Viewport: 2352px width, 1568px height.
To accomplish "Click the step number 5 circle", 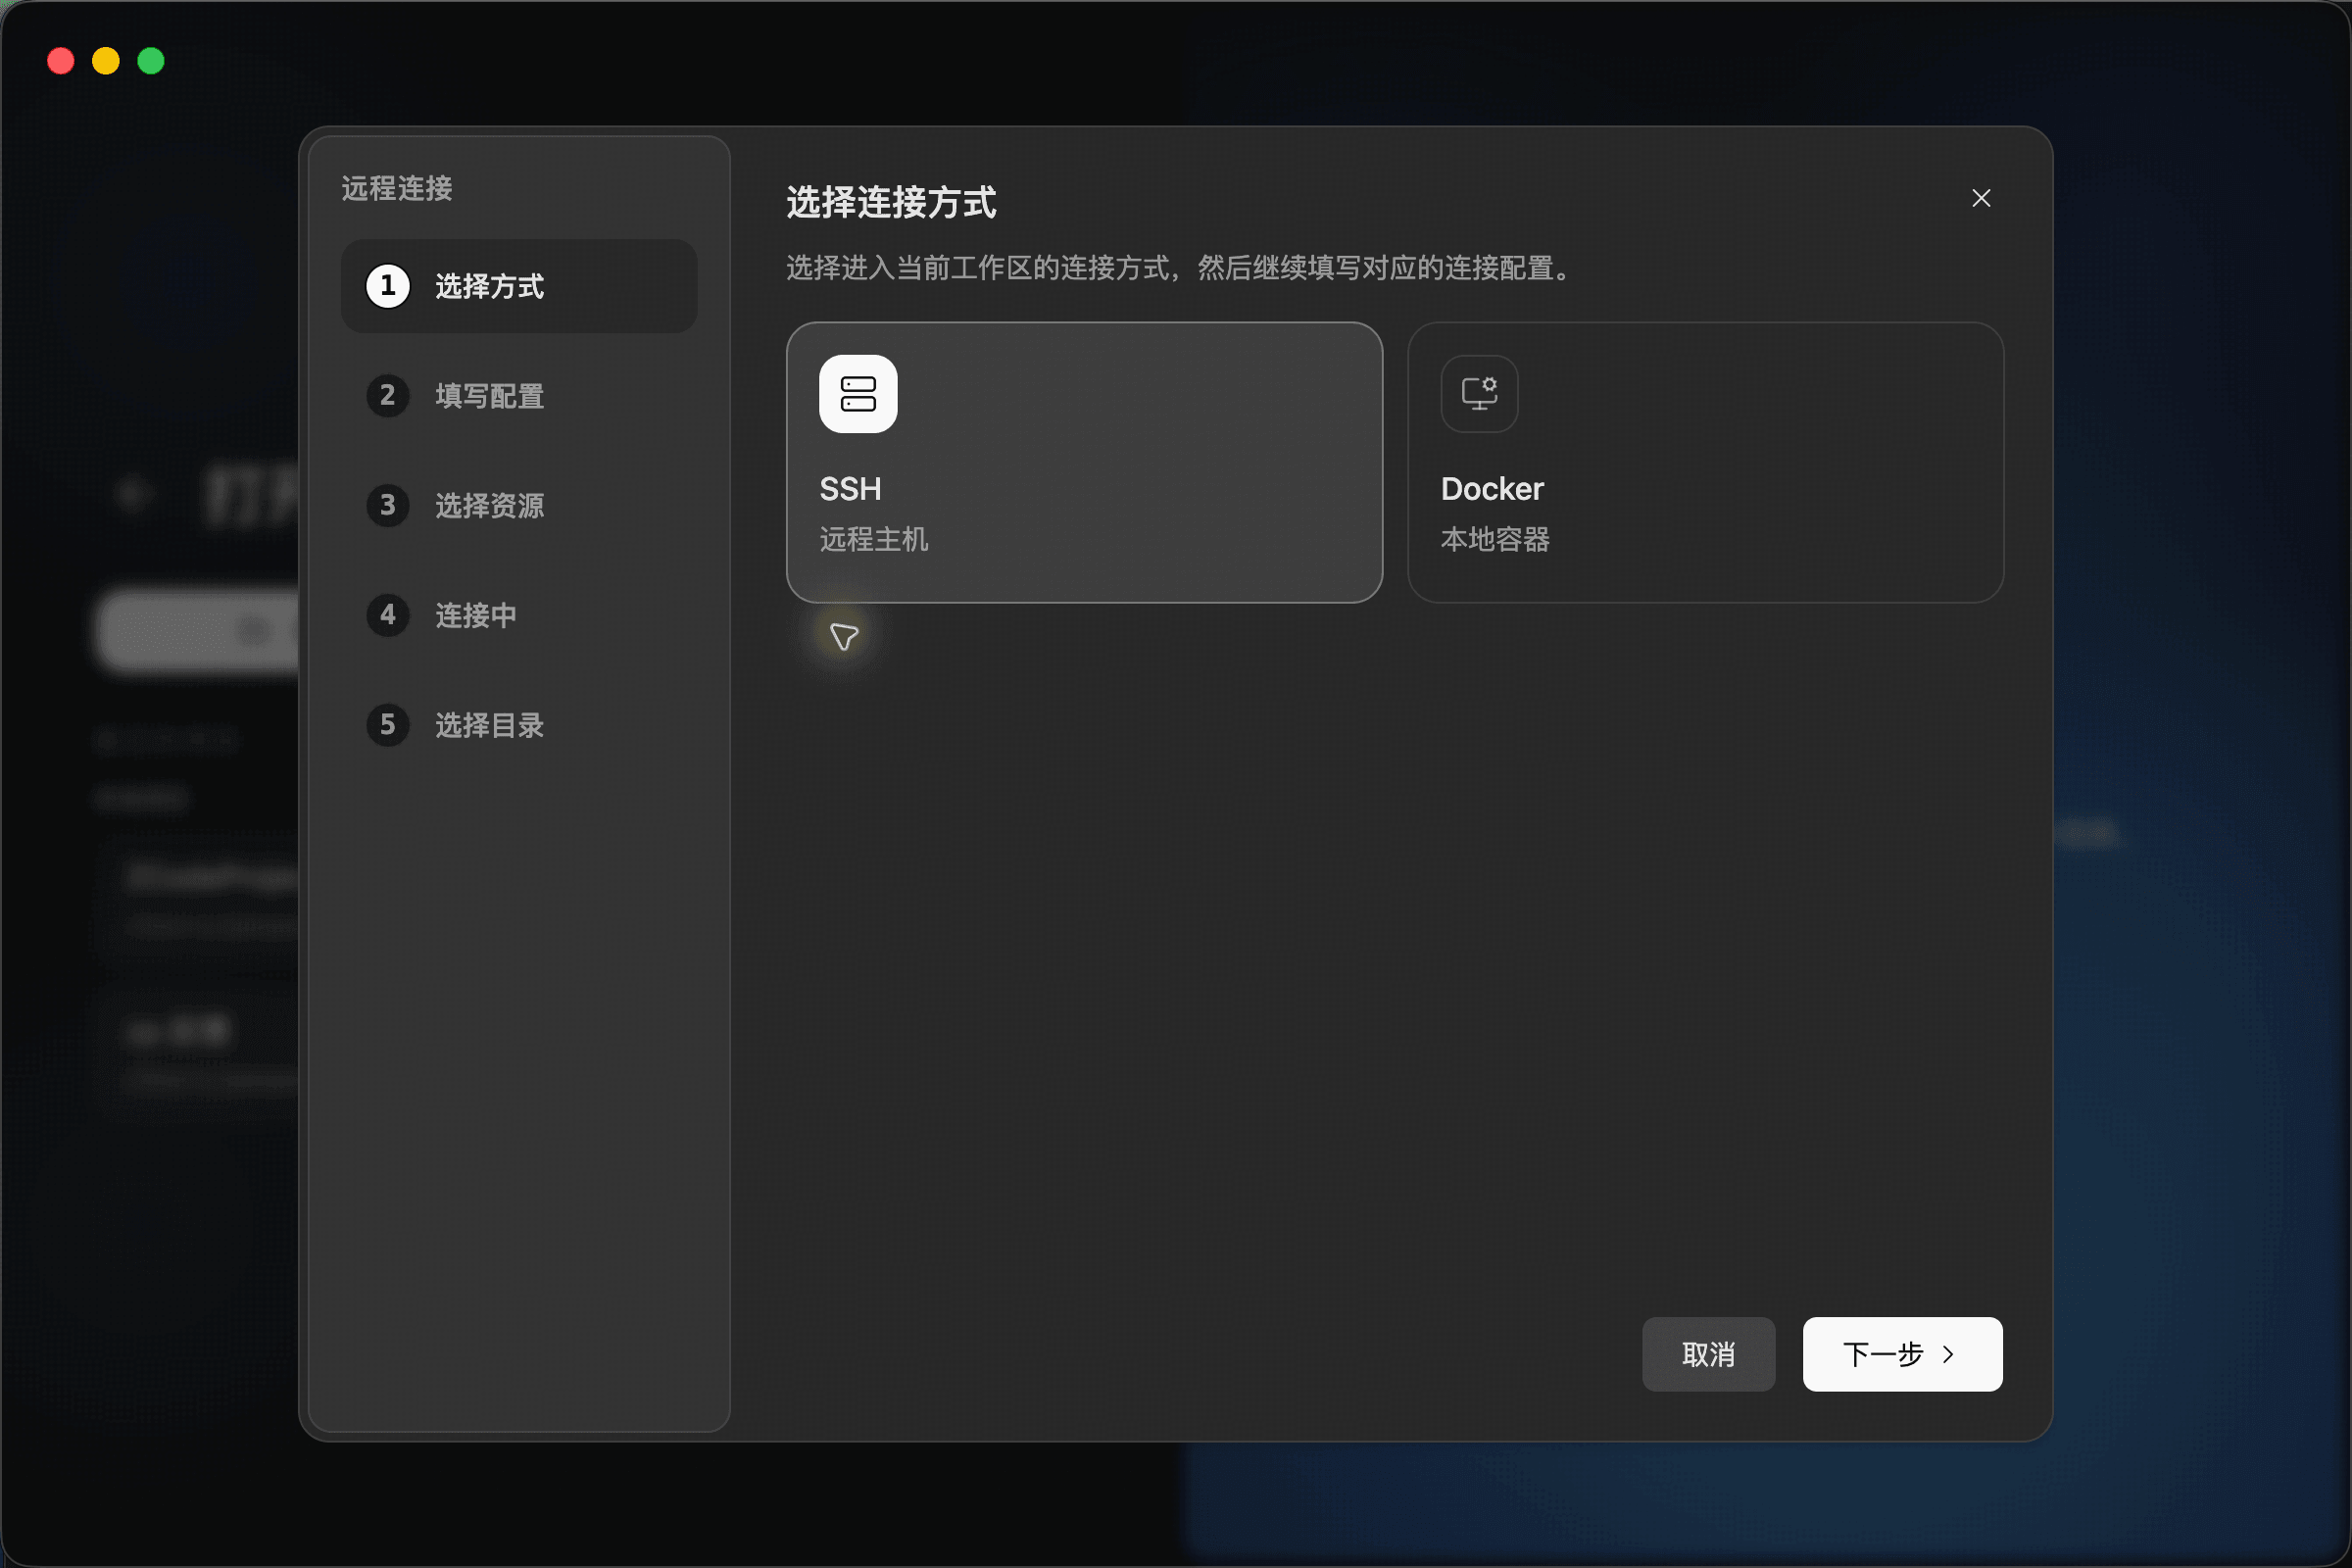I will (x=388, y=725).
